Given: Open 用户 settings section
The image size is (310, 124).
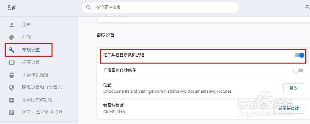Looking at the screenshot, I should [26, 25].
